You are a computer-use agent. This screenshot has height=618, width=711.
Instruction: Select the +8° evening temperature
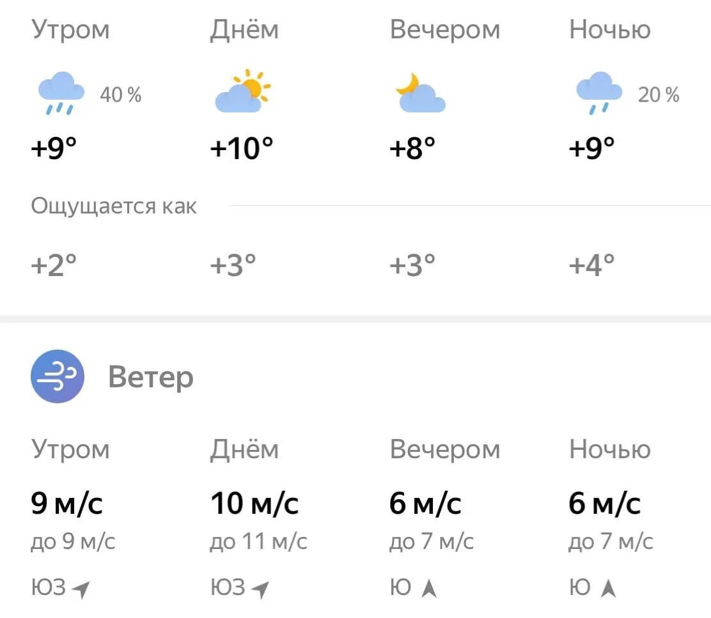click(x=412, y=148)
